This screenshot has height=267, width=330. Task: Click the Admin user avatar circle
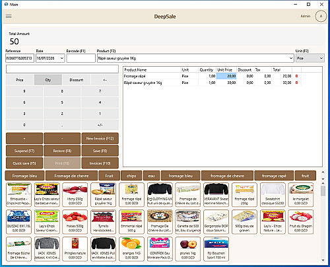pos(321,16)
